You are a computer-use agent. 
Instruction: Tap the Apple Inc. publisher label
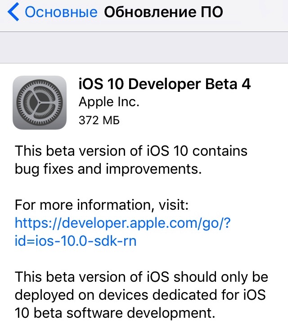coord(109,102)
